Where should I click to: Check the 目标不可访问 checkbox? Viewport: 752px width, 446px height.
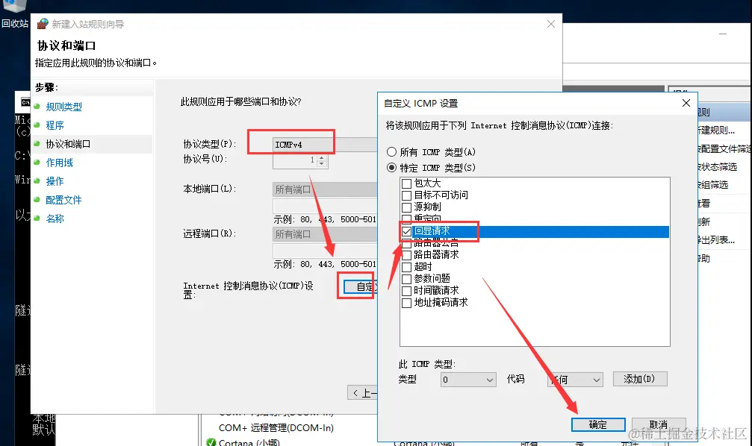406,195
